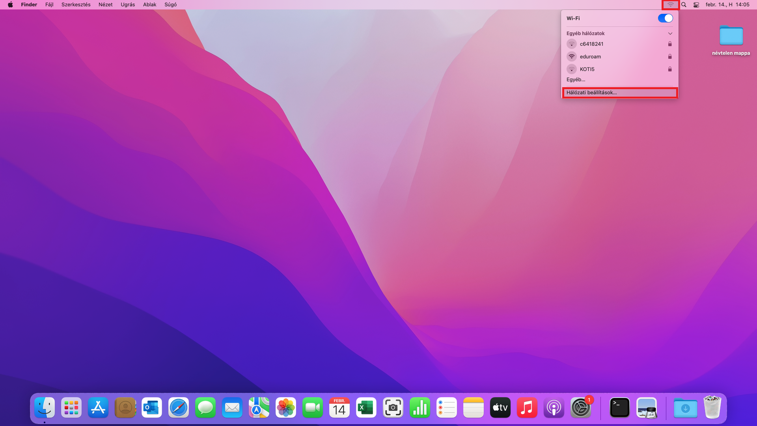Open the FaceTime app icon

313,408
